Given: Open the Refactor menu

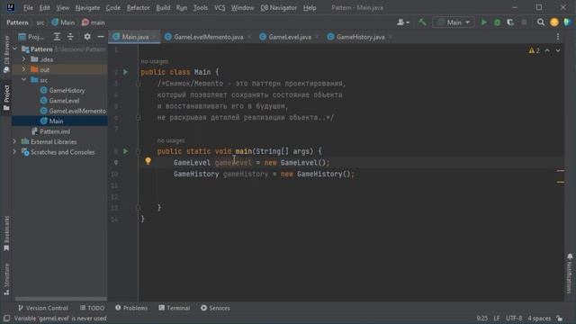Looking at the screenshot, I should pyautogui.click(x=138, y=7).
